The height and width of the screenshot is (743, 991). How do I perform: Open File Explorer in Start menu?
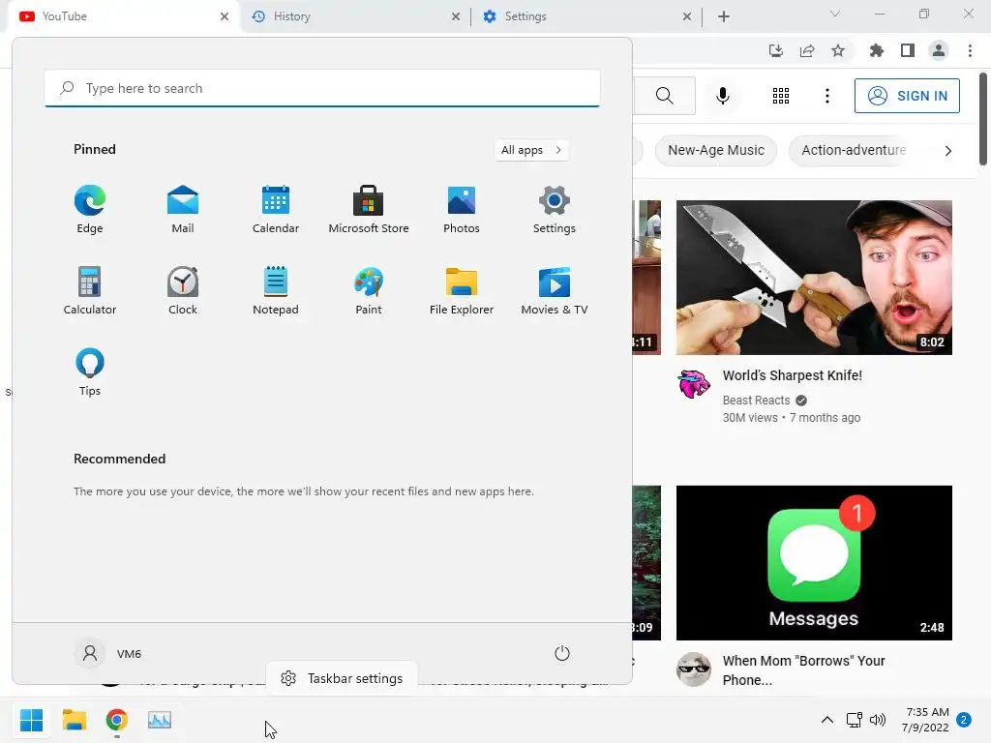tap(462, 290)
